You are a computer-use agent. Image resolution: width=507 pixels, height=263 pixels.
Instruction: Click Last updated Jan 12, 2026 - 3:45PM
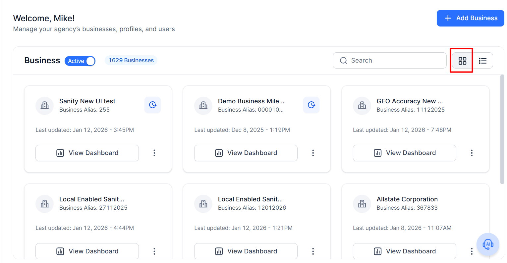85,130
